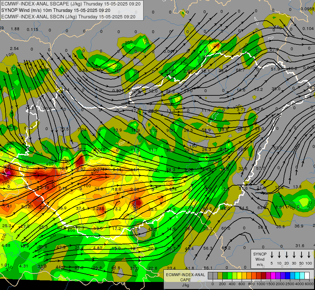Click the map value 3.77

coord(241,110)
